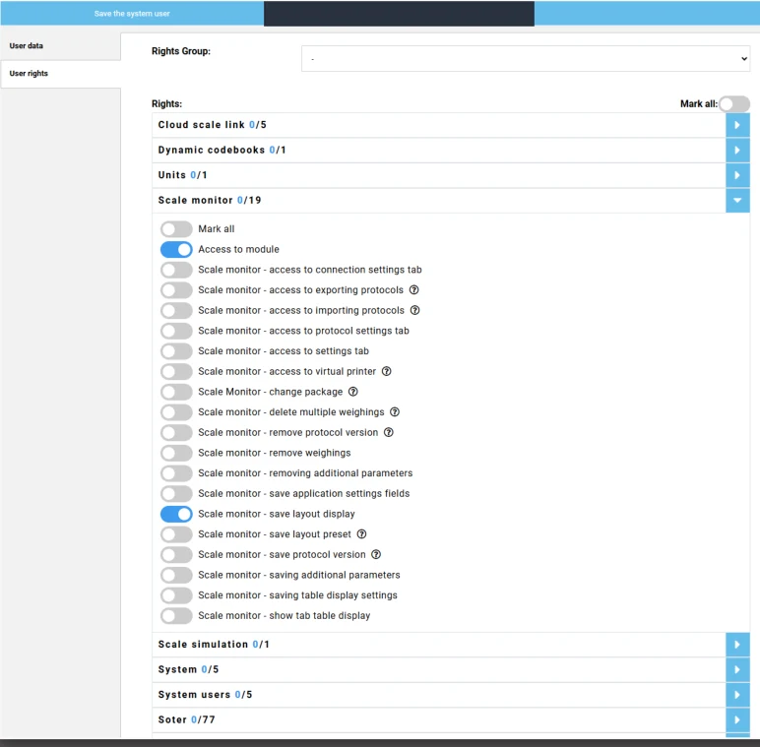Open help icon for save layout preset
This screenshot has height=747, width=760.
coord(361,533)
